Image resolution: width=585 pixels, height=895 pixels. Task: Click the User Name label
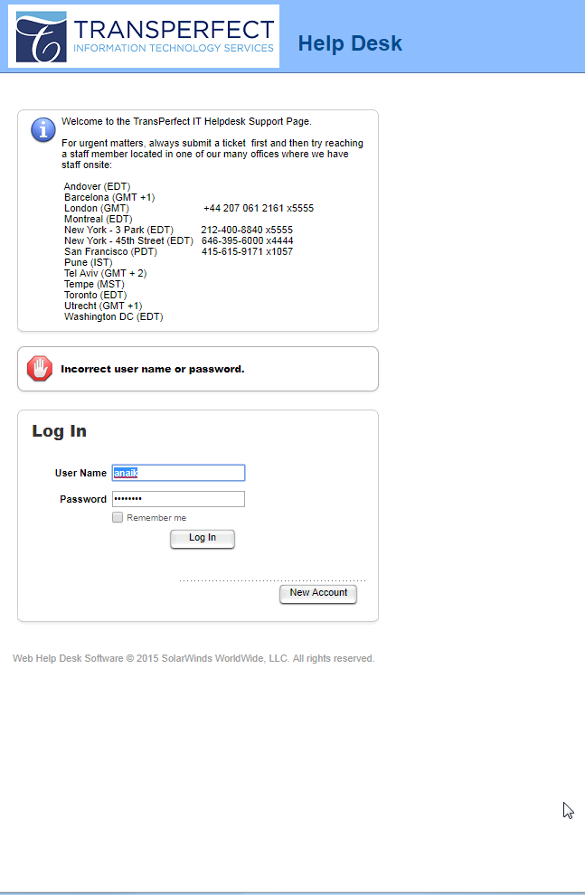click(x=80, y=473)
